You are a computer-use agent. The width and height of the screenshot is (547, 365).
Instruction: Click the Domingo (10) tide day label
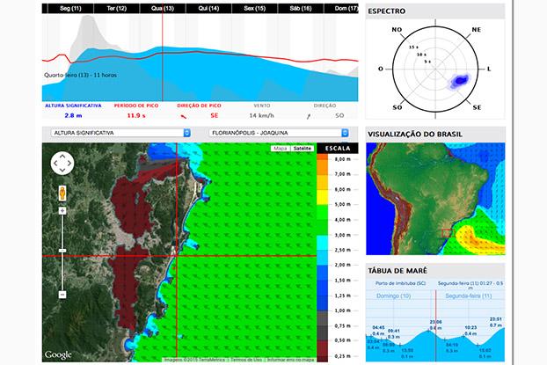393,296
